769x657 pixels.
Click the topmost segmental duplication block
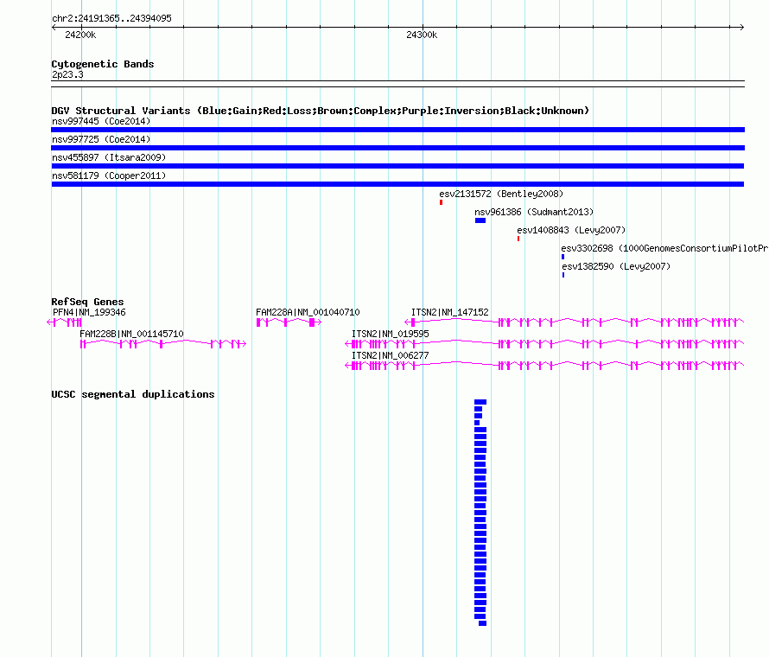coord(480,402)
